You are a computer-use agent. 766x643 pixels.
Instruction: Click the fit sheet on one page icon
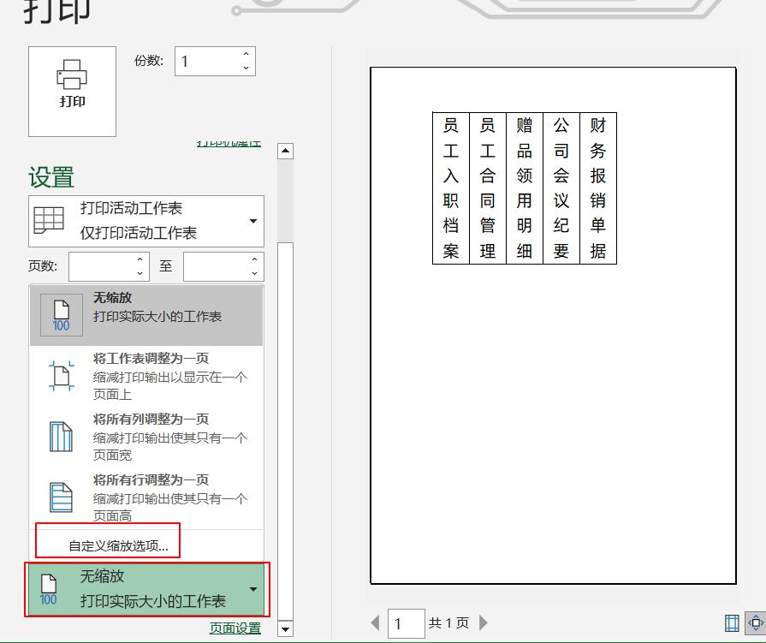coord(62,376)
